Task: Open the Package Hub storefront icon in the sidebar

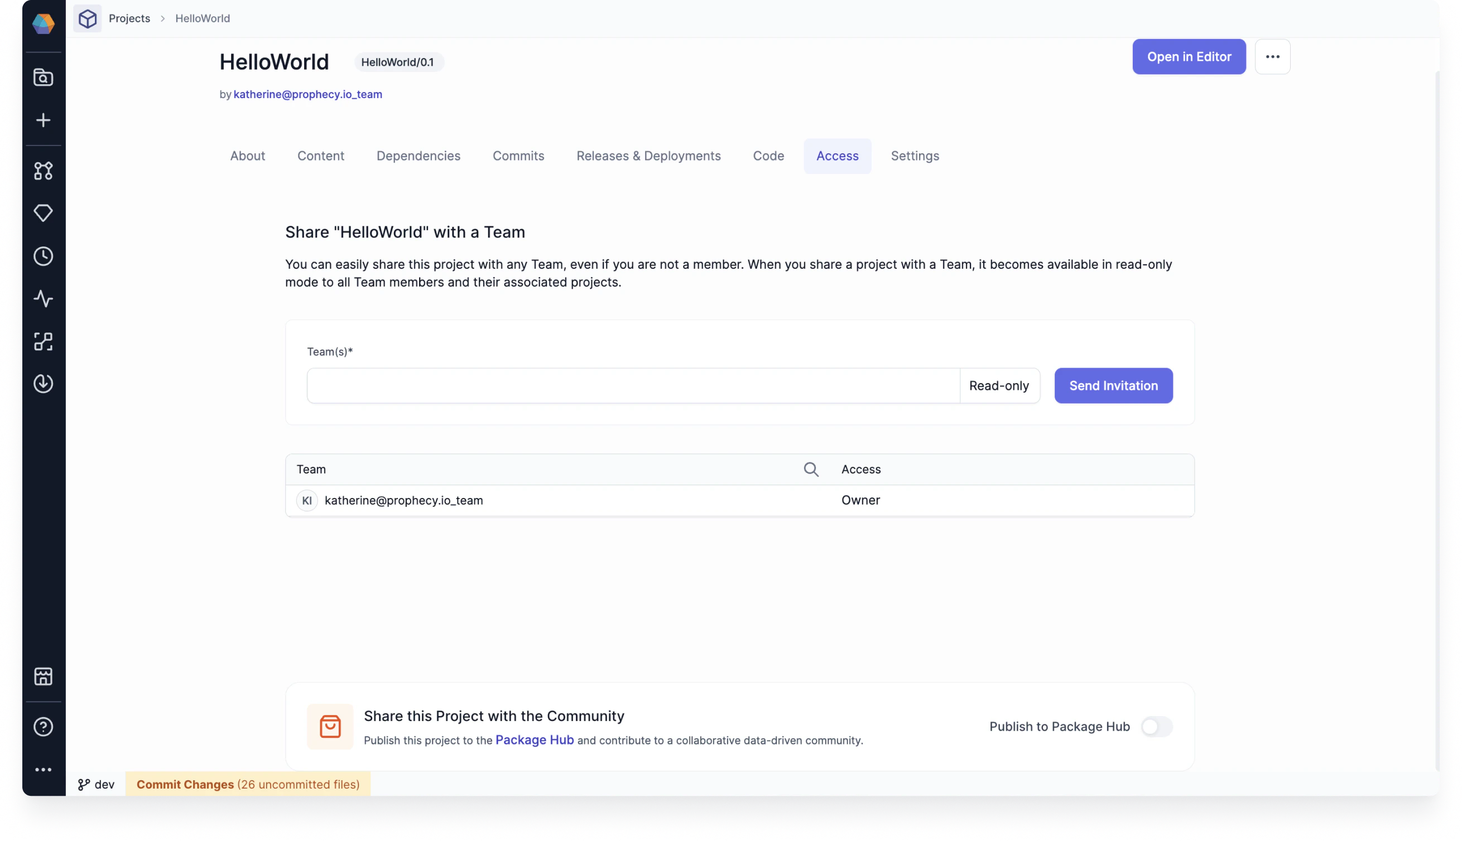Action: (44, 676)
